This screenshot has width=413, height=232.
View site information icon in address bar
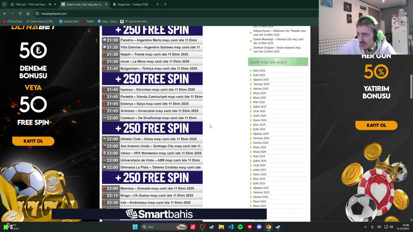coord(37,14)
